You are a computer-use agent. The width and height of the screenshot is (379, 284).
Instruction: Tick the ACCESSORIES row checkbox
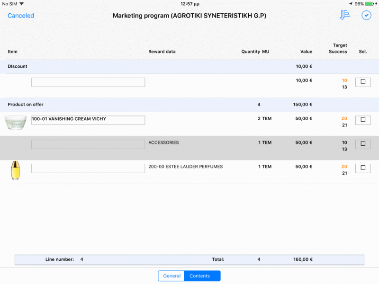pos(363,144)
